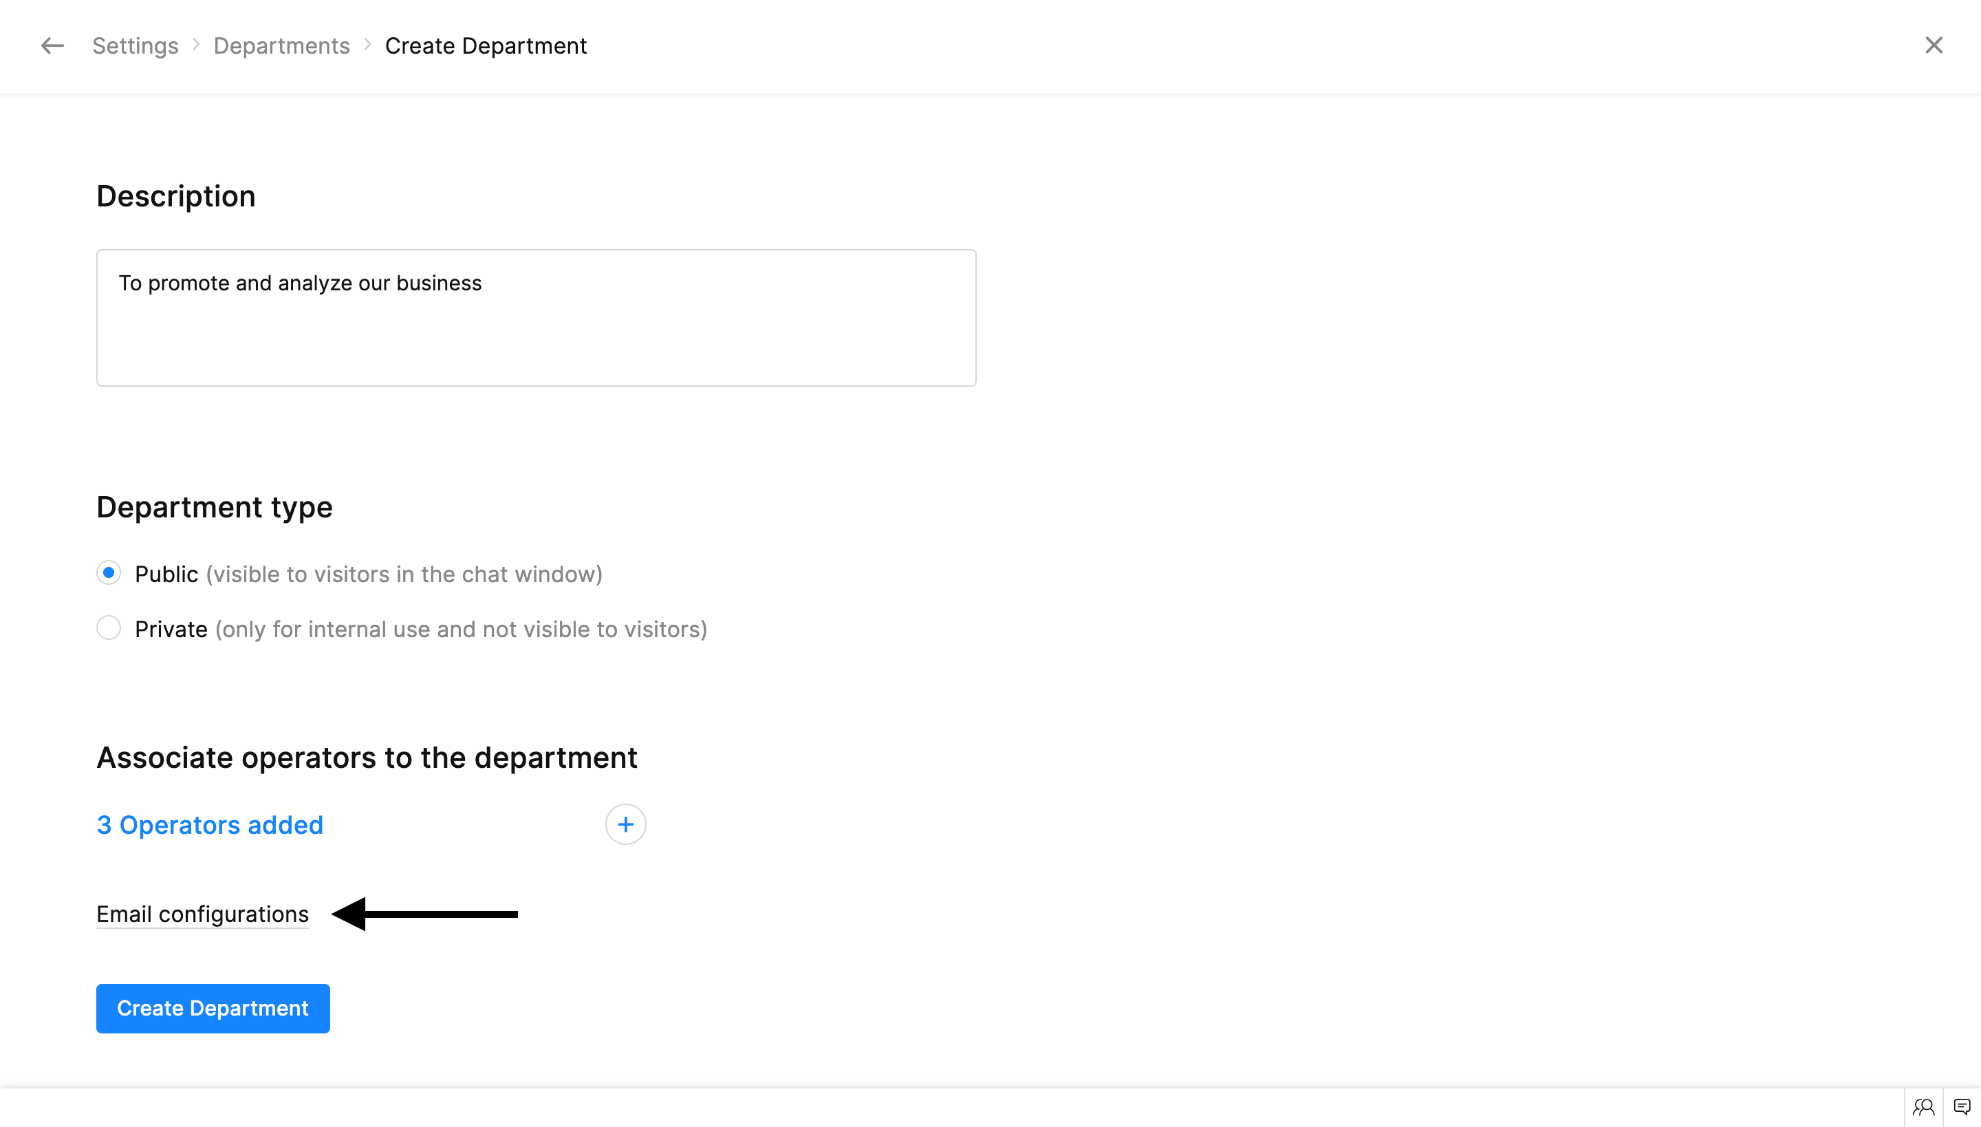Click the Private label text to choose it
The height and width of the screenshot is (1127, 1981).
pos(171,630)
